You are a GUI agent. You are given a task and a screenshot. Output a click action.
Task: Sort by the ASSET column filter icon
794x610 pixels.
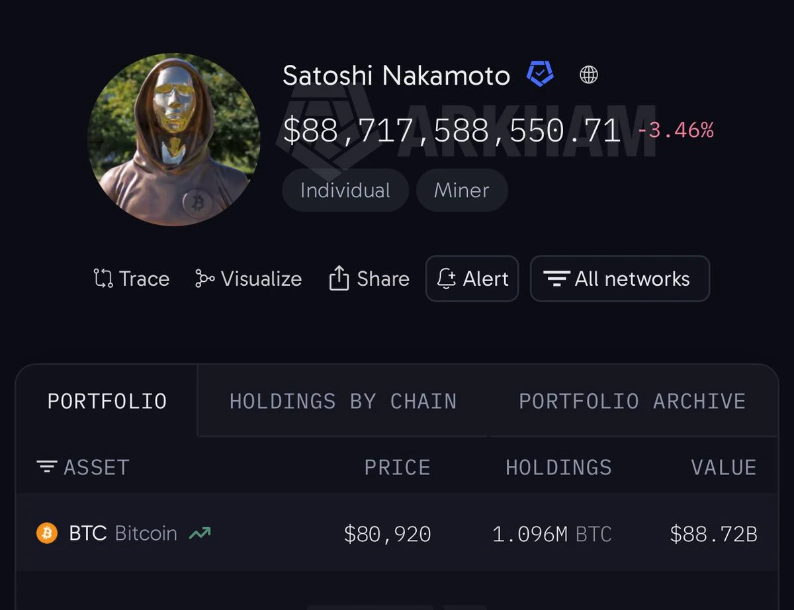click(x=47, y=467)
